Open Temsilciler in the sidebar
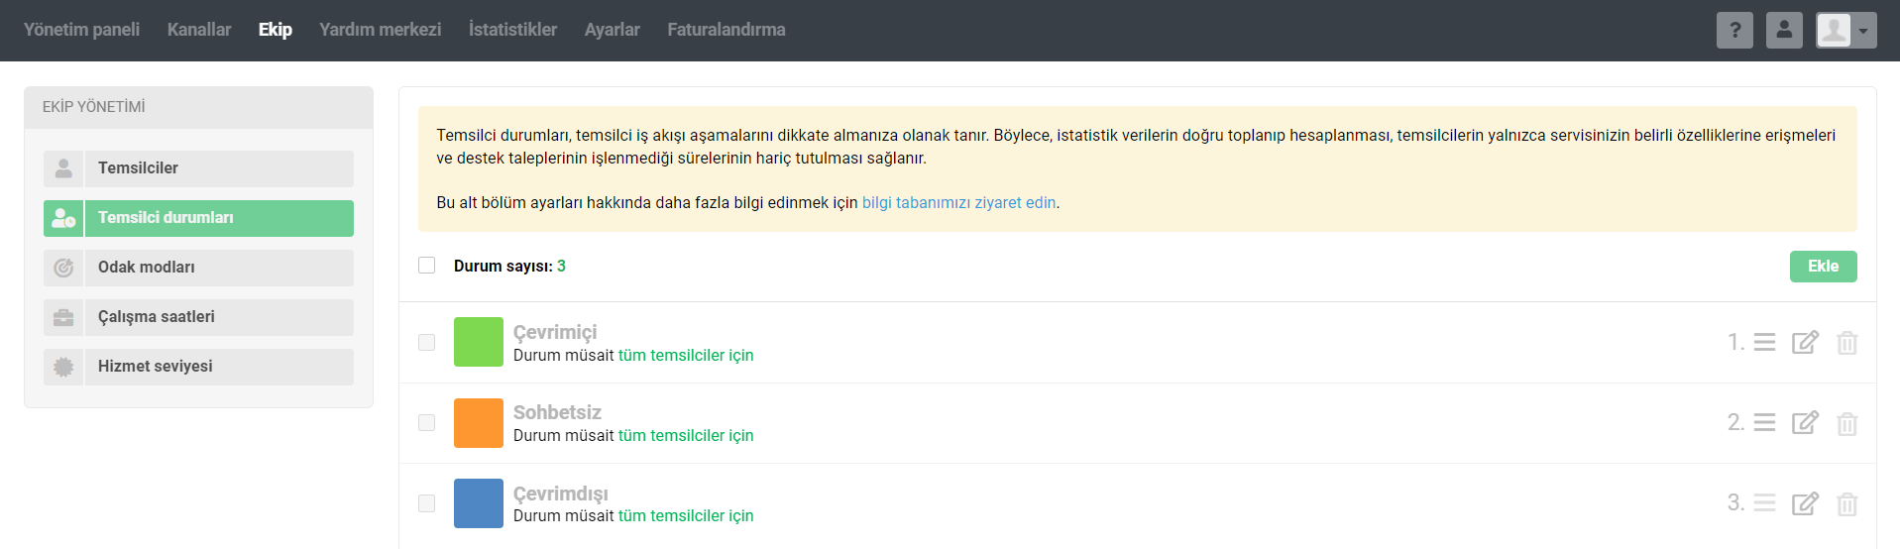Image resolution: width=1900 pixels, height=549 pixels. point(198,168)
